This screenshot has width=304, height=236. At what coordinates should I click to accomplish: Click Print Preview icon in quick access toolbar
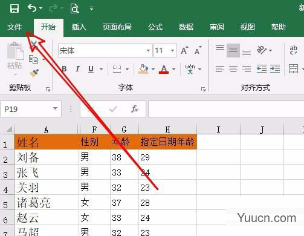point(74,8)
